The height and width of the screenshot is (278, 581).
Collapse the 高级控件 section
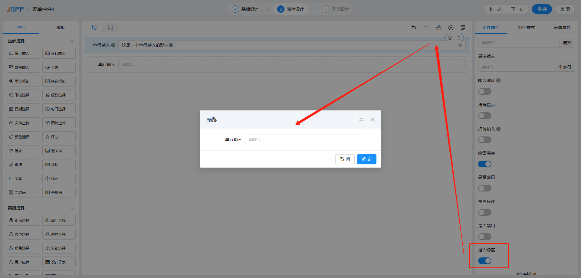pyautogui.click(x=72, y=208)
